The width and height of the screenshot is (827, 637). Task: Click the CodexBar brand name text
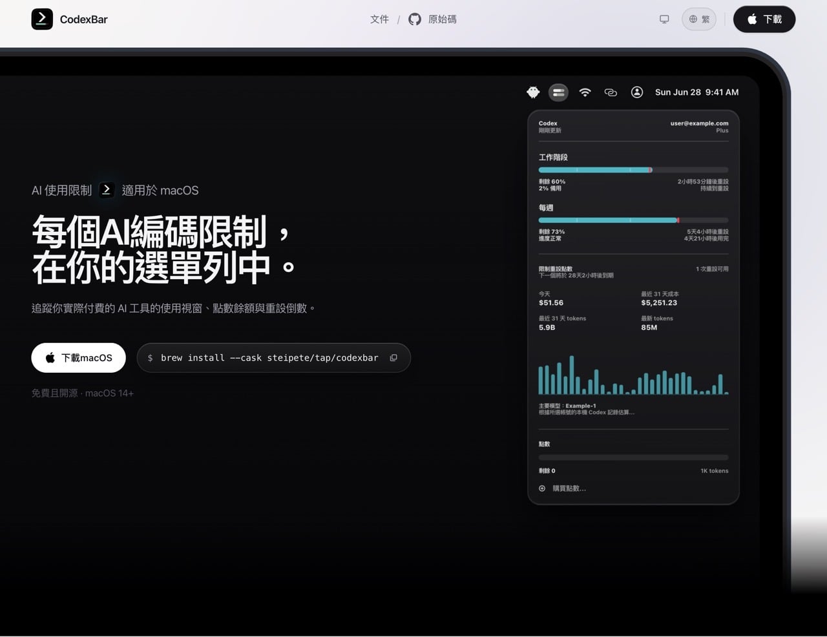[x=84, y=19]
